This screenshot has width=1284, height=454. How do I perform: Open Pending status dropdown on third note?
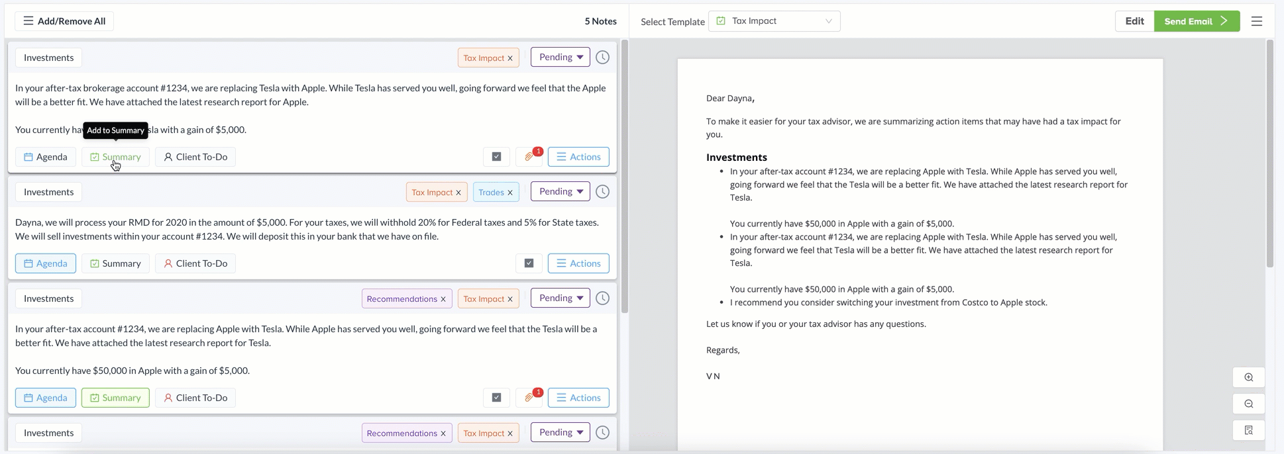561,298
